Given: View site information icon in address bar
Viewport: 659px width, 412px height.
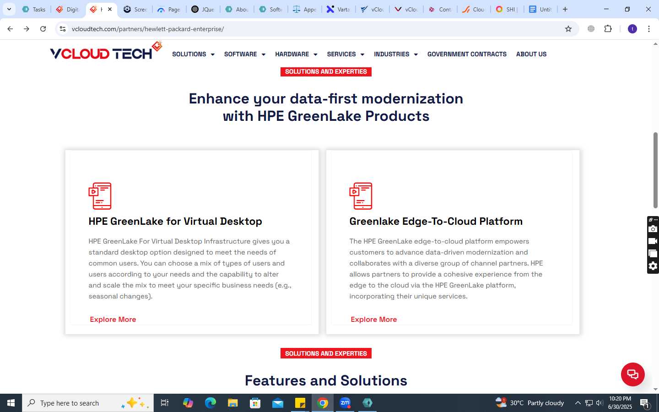Looking at the screenshot, I should tap(63, 29).
